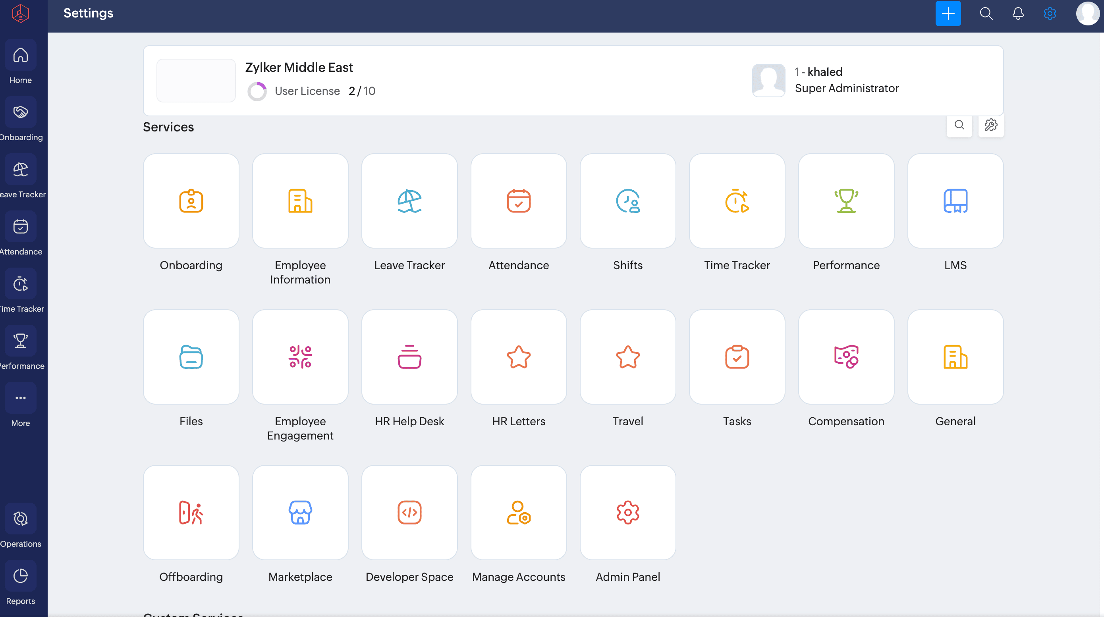Screen dimensions: 1104x617
Task: Open the user profile avatar menu
Action: point(1087,14)
